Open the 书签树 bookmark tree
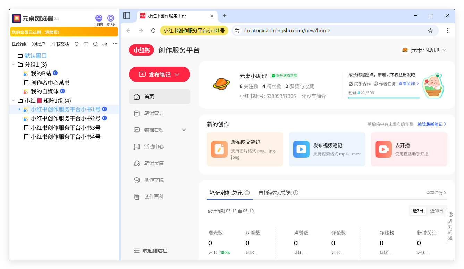This screenshot has width=464, height=269. click(x=60, y=44)
